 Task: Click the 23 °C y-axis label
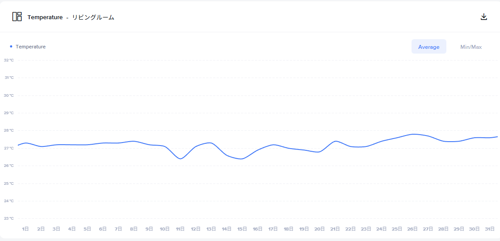coord(9,218)
